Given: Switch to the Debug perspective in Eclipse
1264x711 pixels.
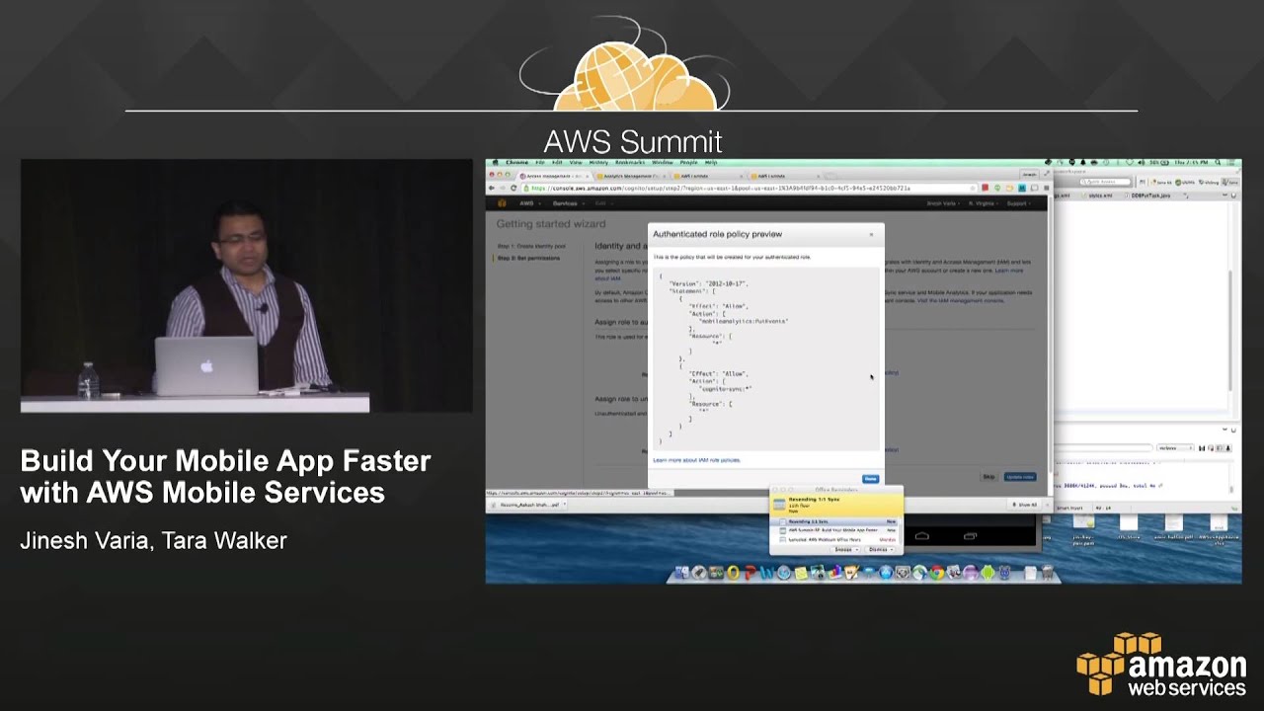Looking at the screenshot, I should pyautogui.click(x=1209, y=182).
